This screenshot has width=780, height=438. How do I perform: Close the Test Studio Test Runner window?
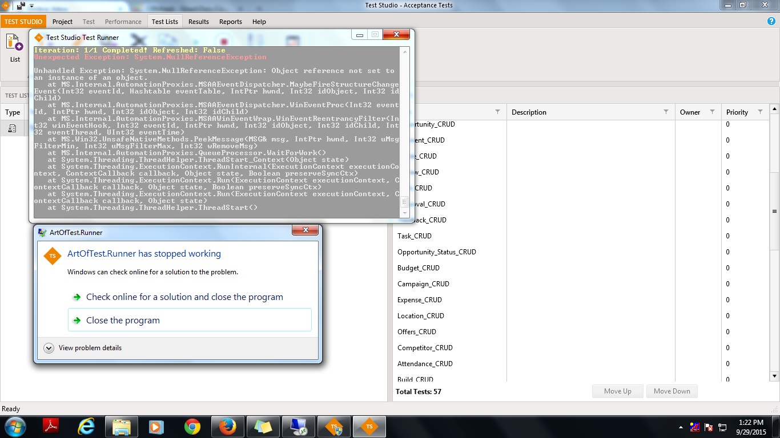(396, 35)
